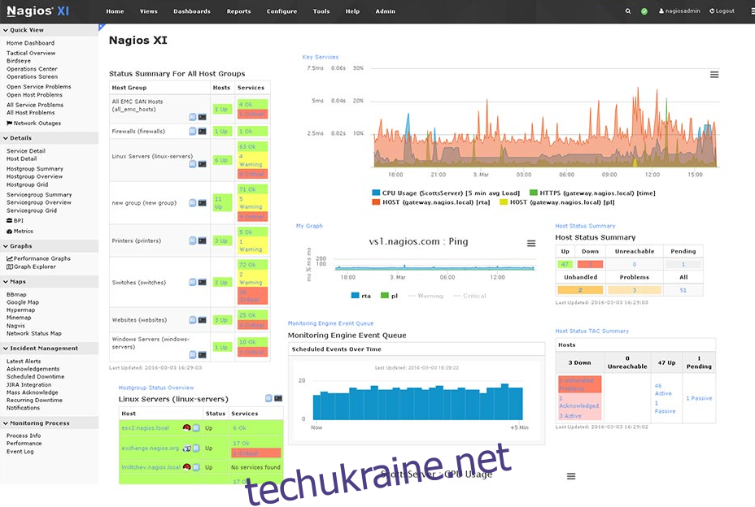The image size is (755, 507).
Task: Open the Reports menu
Action: [239, 11]
